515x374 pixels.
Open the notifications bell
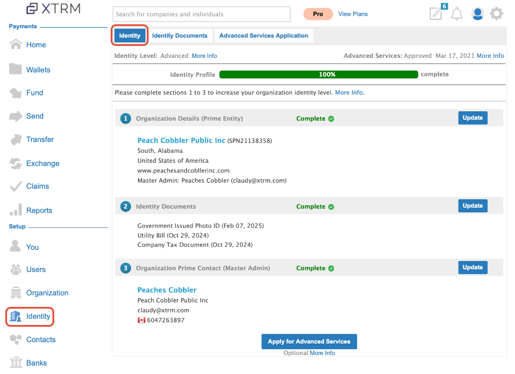[456, 14]
